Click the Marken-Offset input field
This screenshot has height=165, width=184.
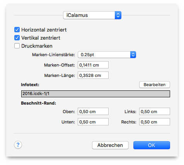tap(93, 65)
